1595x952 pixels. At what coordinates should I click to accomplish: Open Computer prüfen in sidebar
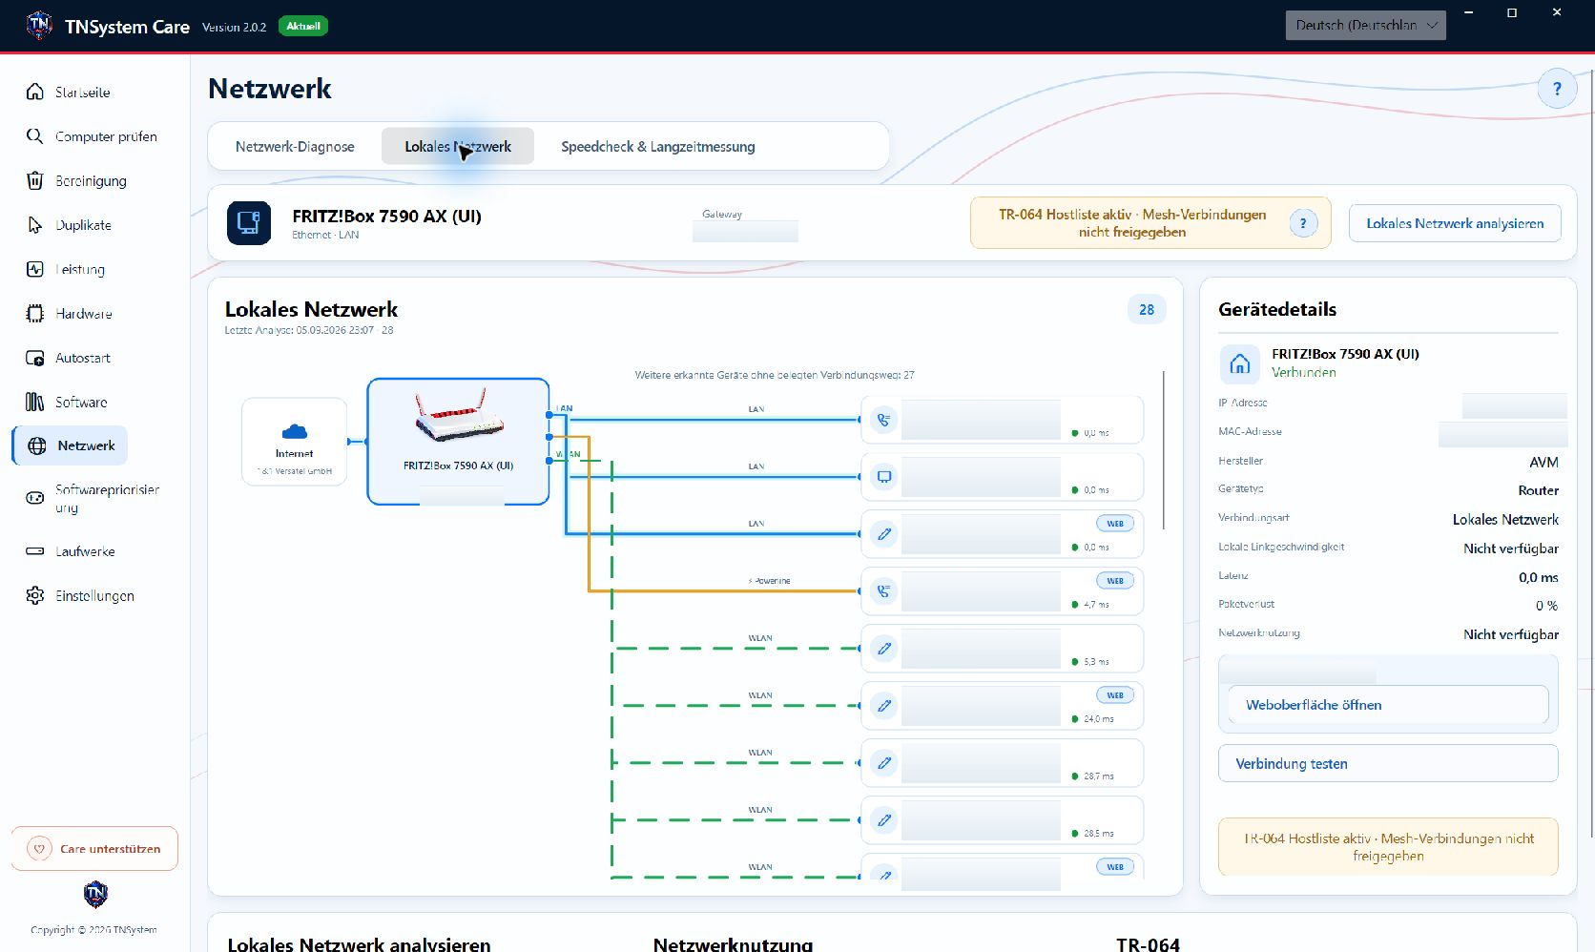(x=92, y=136)
